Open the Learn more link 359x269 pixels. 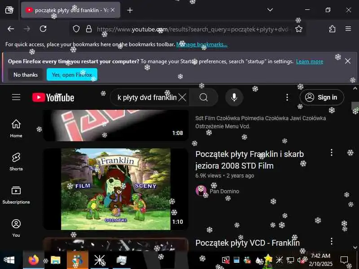pyautogui.click(x=310, y=61)
